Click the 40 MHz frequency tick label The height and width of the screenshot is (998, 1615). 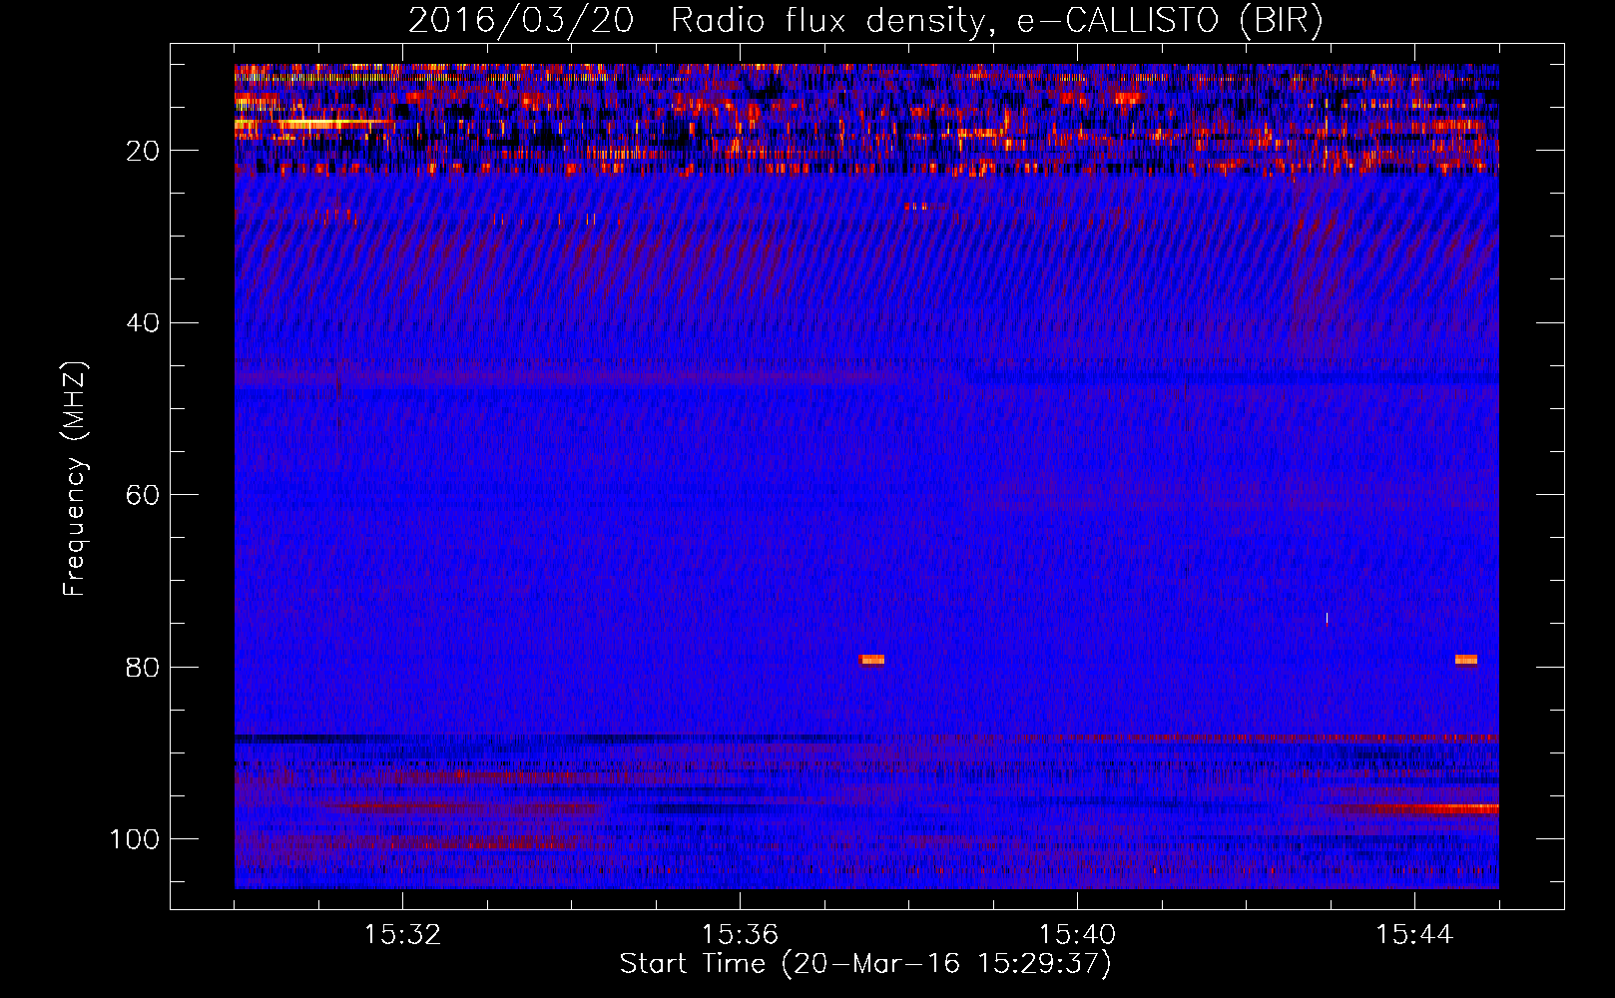coord(144,323)
